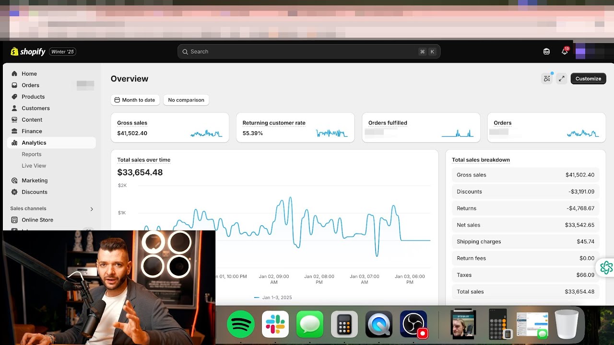
Task: Click Discounts row in breakdown
Action: pos(526,192)
